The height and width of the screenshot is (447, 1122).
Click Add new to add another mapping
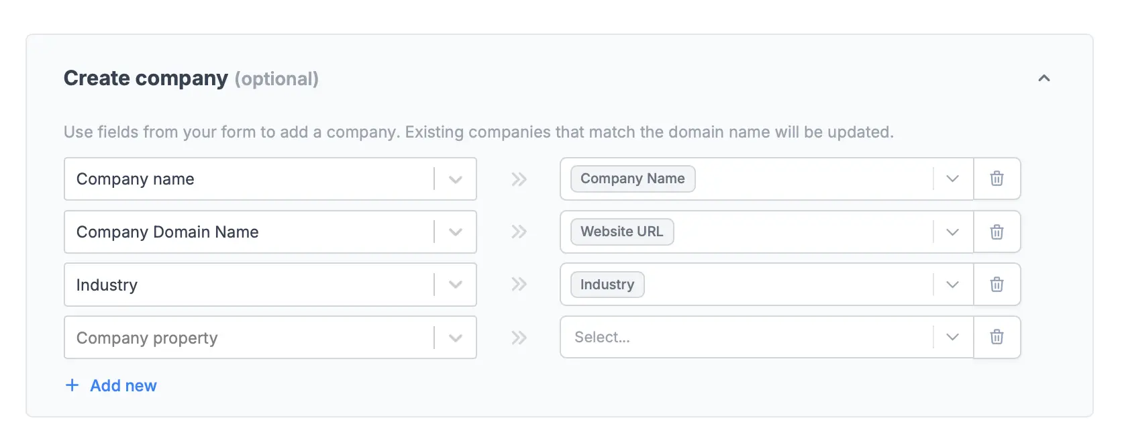(123, 385)
